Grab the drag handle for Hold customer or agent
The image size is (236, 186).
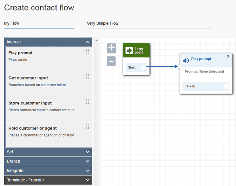click(x=87, y=127)
